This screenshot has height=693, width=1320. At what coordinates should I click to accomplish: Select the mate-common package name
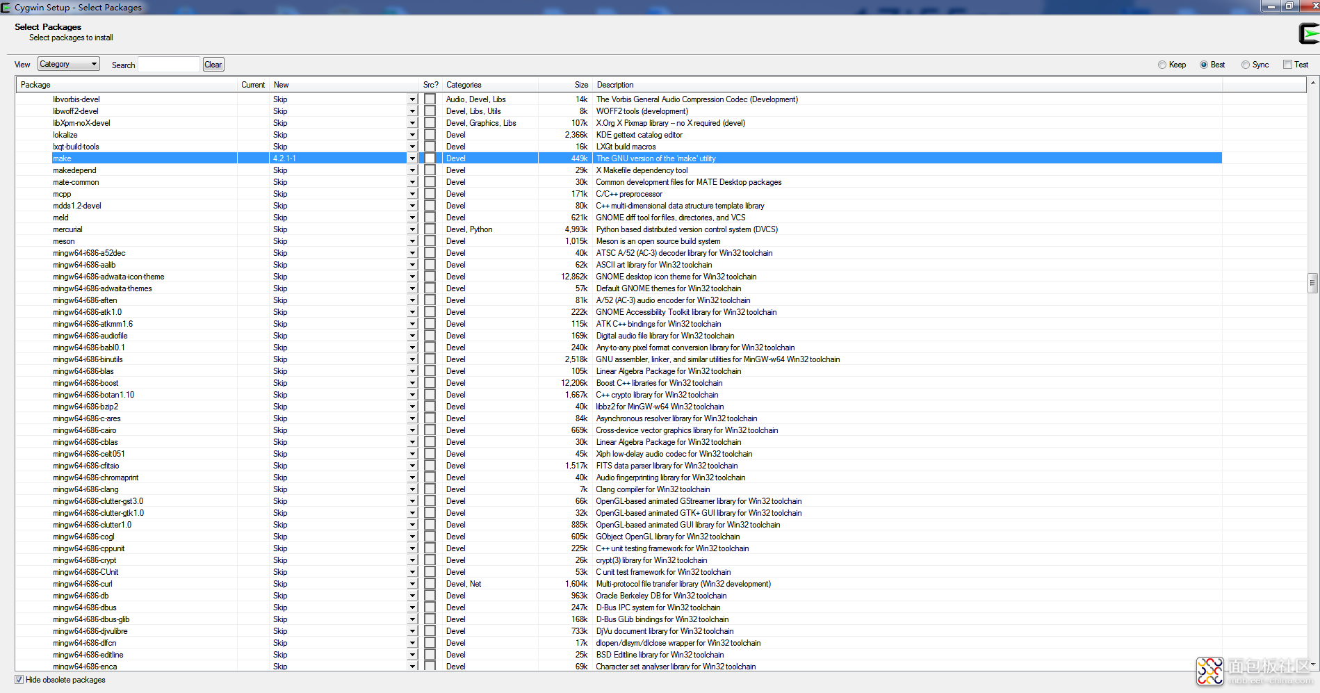(x=76, y=182)
